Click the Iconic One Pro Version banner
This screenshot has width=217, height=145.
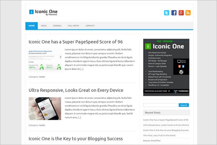click(166, 67)
